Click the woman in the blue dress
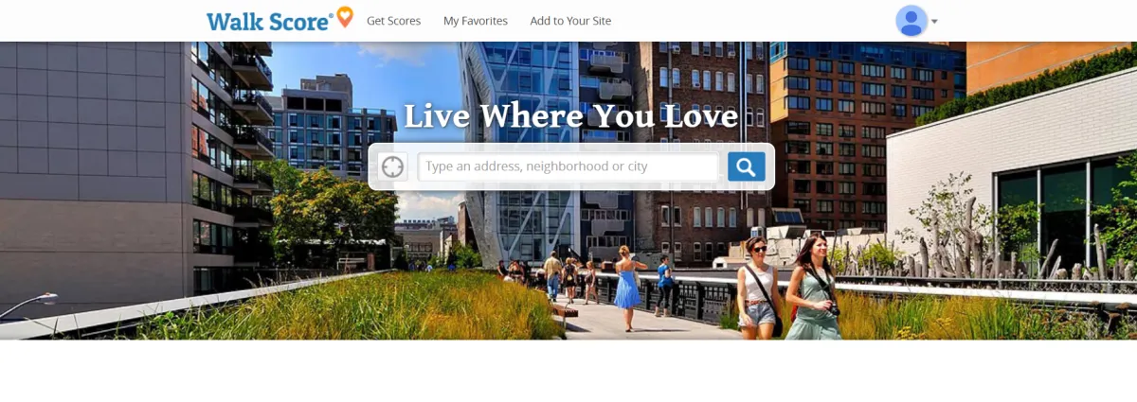1137x402 pixels. tap(626, 287)
